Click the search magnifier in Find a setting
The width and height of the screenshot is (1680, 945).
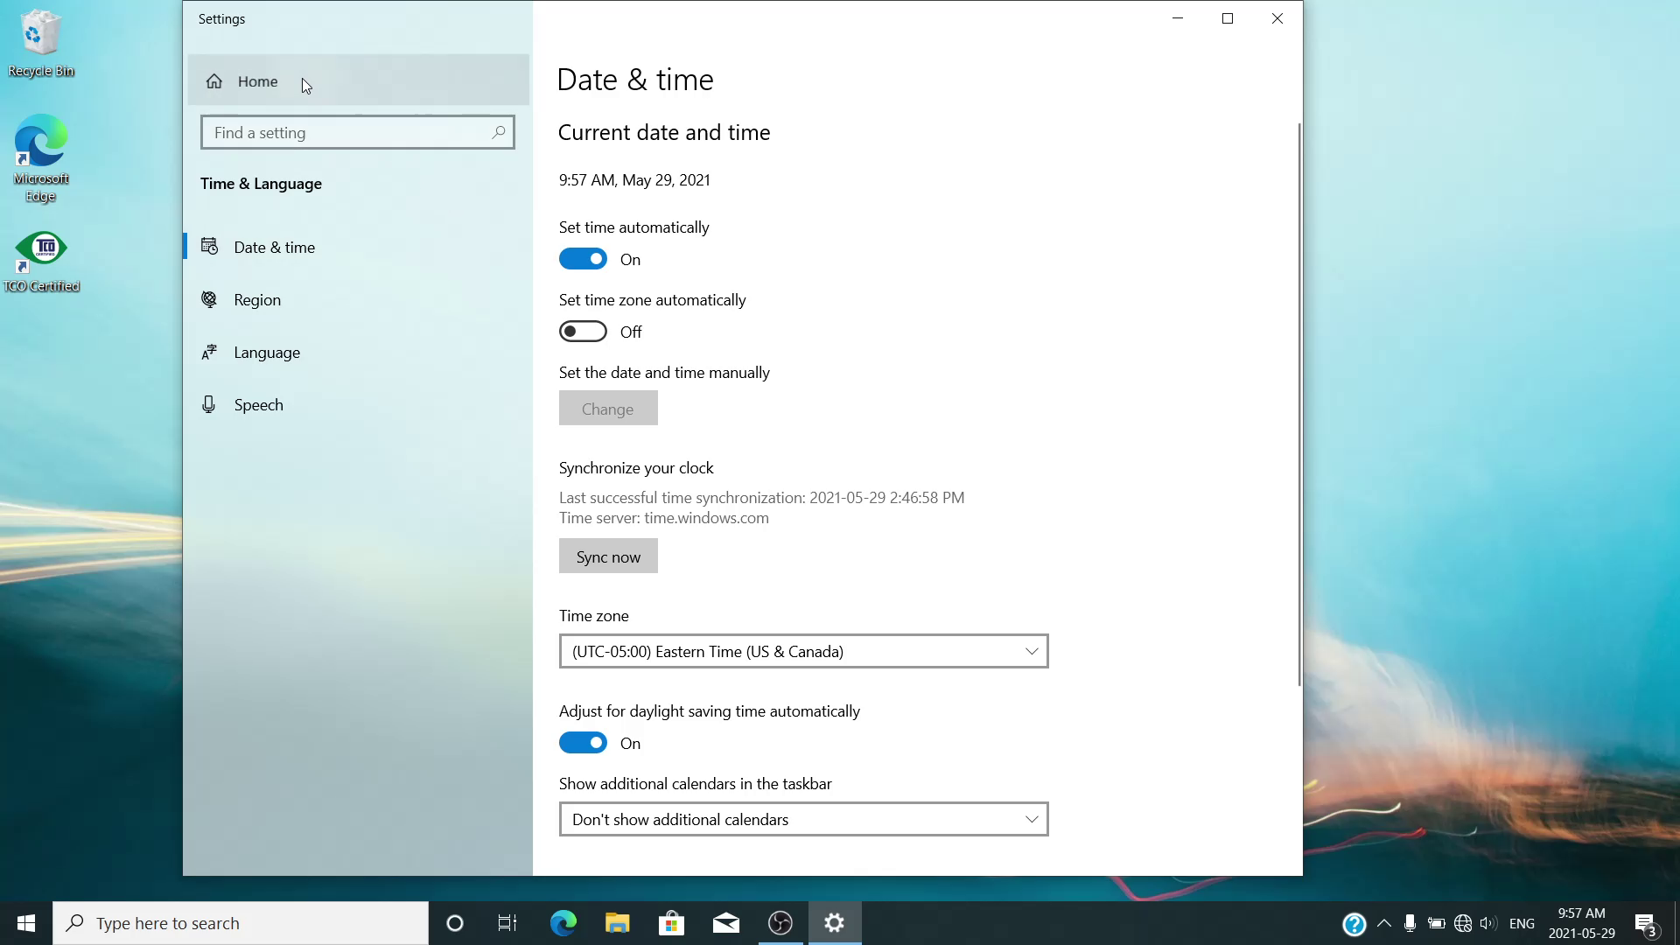(x=498, y=132)
